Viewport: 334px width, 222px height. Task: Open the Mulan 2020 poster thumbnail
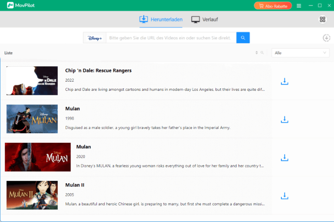point(38,157)
